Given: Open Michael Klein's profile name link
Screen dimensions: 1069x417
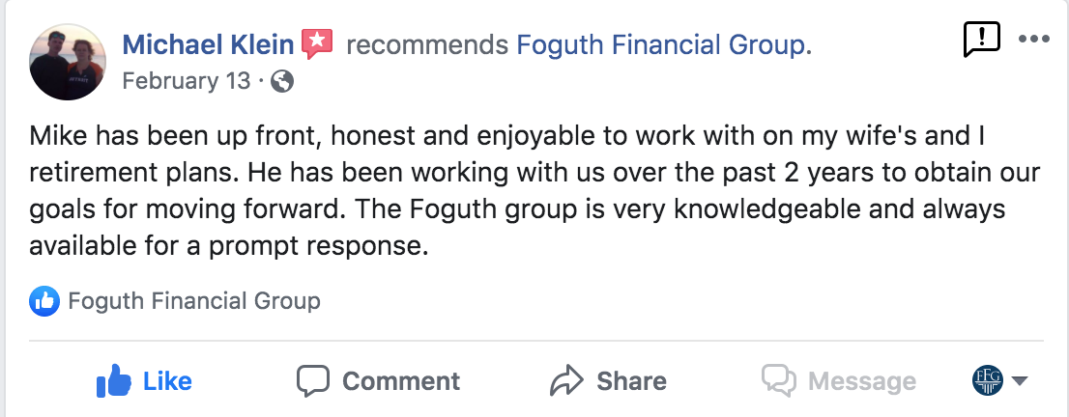Looking at the screenshot, I should pyautogui.click(x=208, y=44).
